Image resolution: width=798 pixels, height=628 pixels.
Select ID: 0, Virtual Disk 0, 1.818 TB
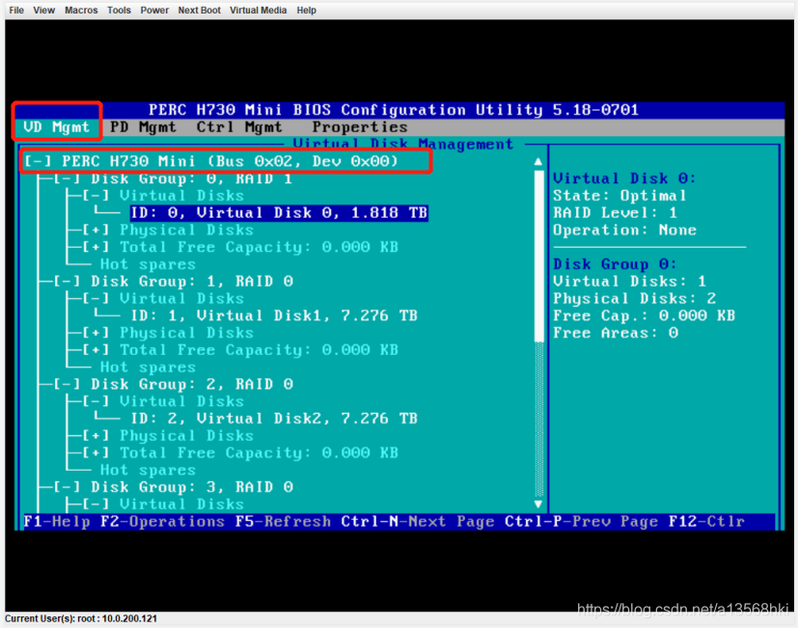[x=279, y=213]
